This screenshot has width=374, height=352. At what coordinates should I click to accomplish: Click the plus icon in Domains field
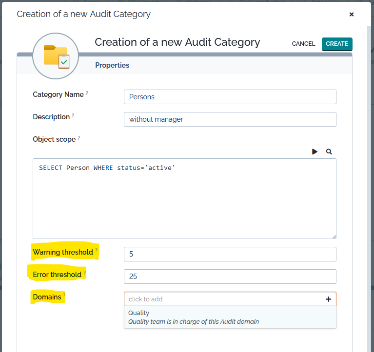pos(328,299)
